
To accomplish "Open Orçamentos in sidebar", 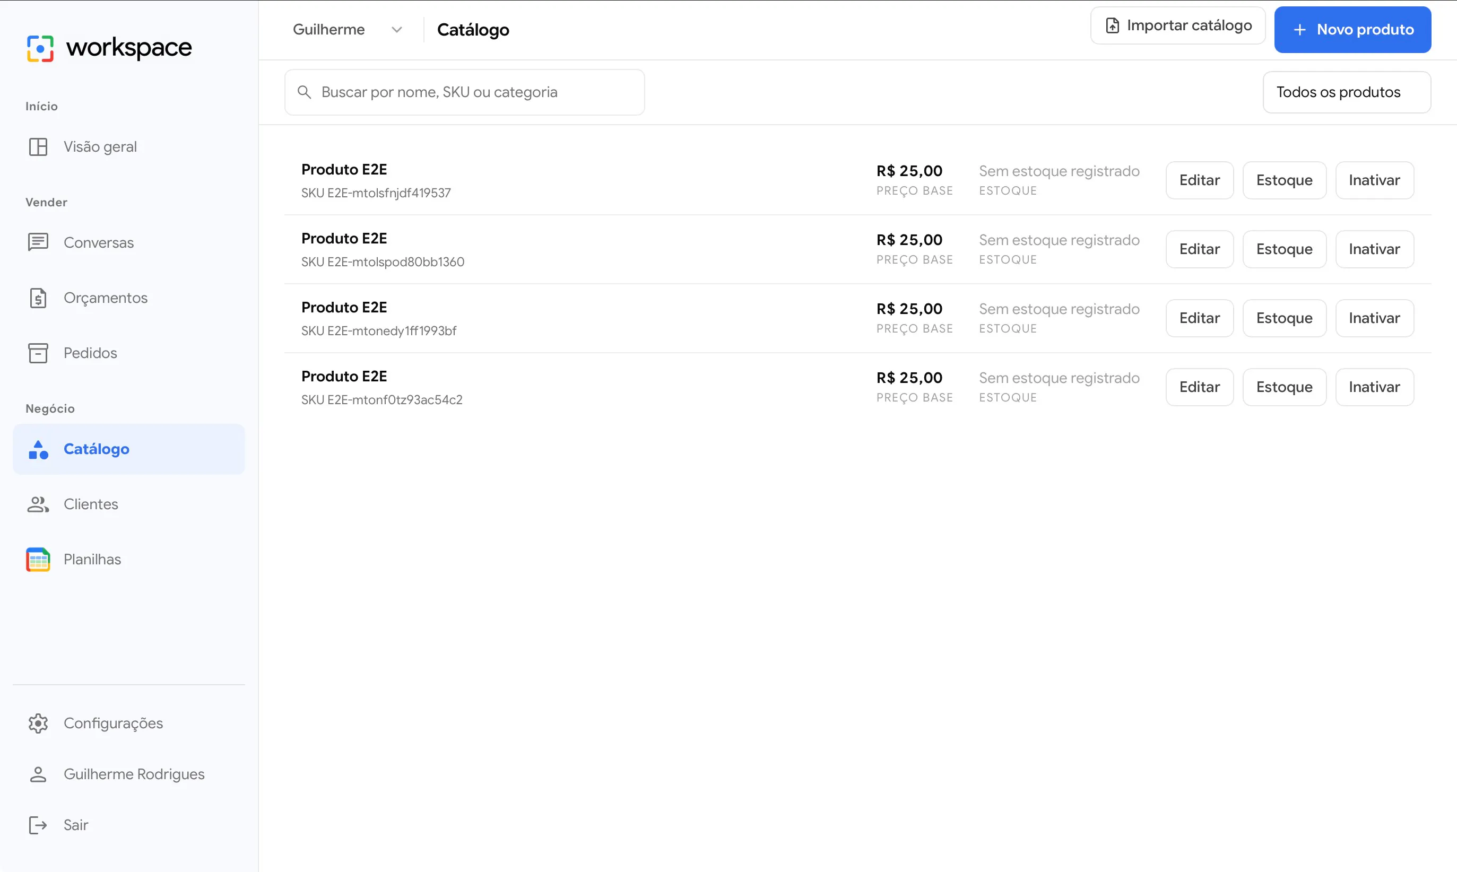I will tap(129, 298).
